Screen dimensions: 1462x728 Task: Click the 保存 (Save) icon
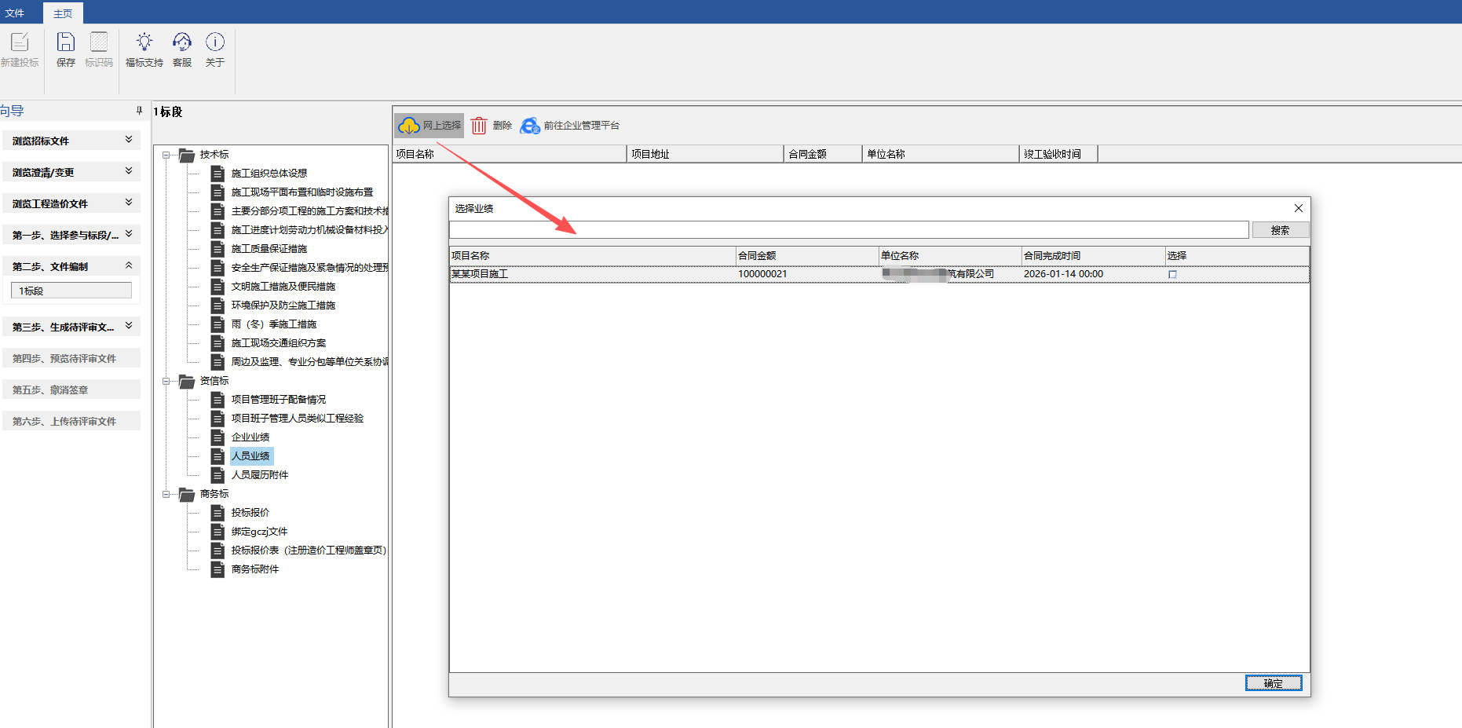click(x=66, y=42)
